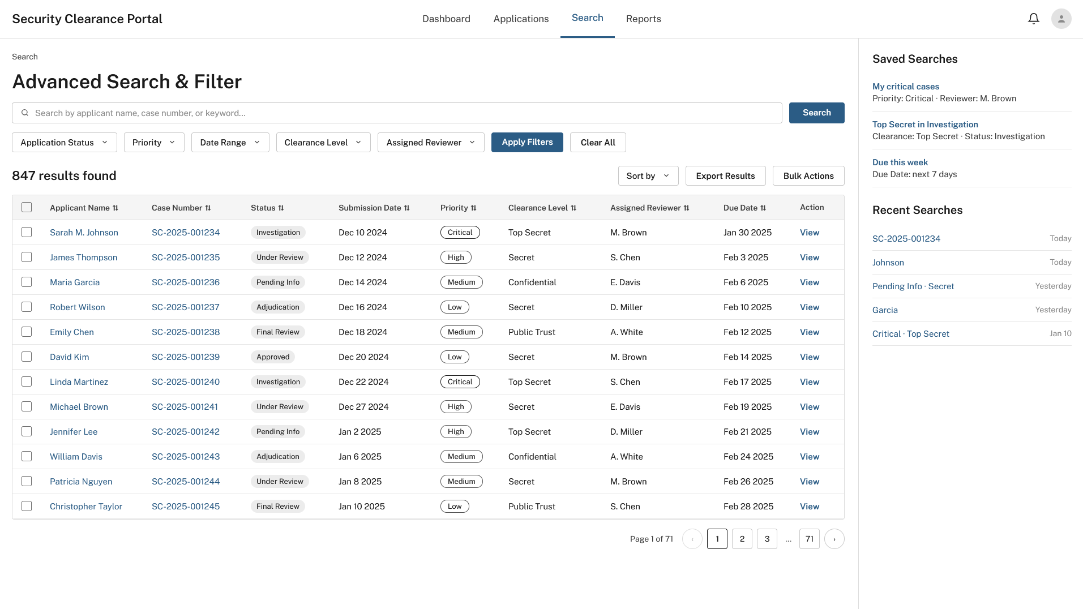This screenshot has width=1083, height=609.
Task: Sort by Priority column arrows
Action: pos(473,208)
